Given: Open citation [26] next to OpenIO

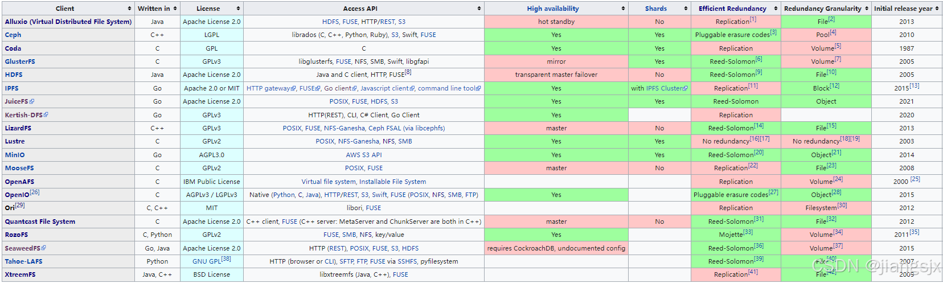Looking at the screenshot, I should point(35,192).
